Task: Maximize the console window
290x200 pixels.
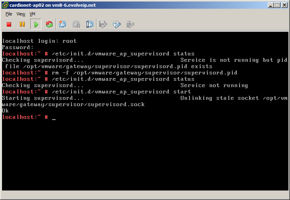Action: pyautogui.click(x=278, y=5)
